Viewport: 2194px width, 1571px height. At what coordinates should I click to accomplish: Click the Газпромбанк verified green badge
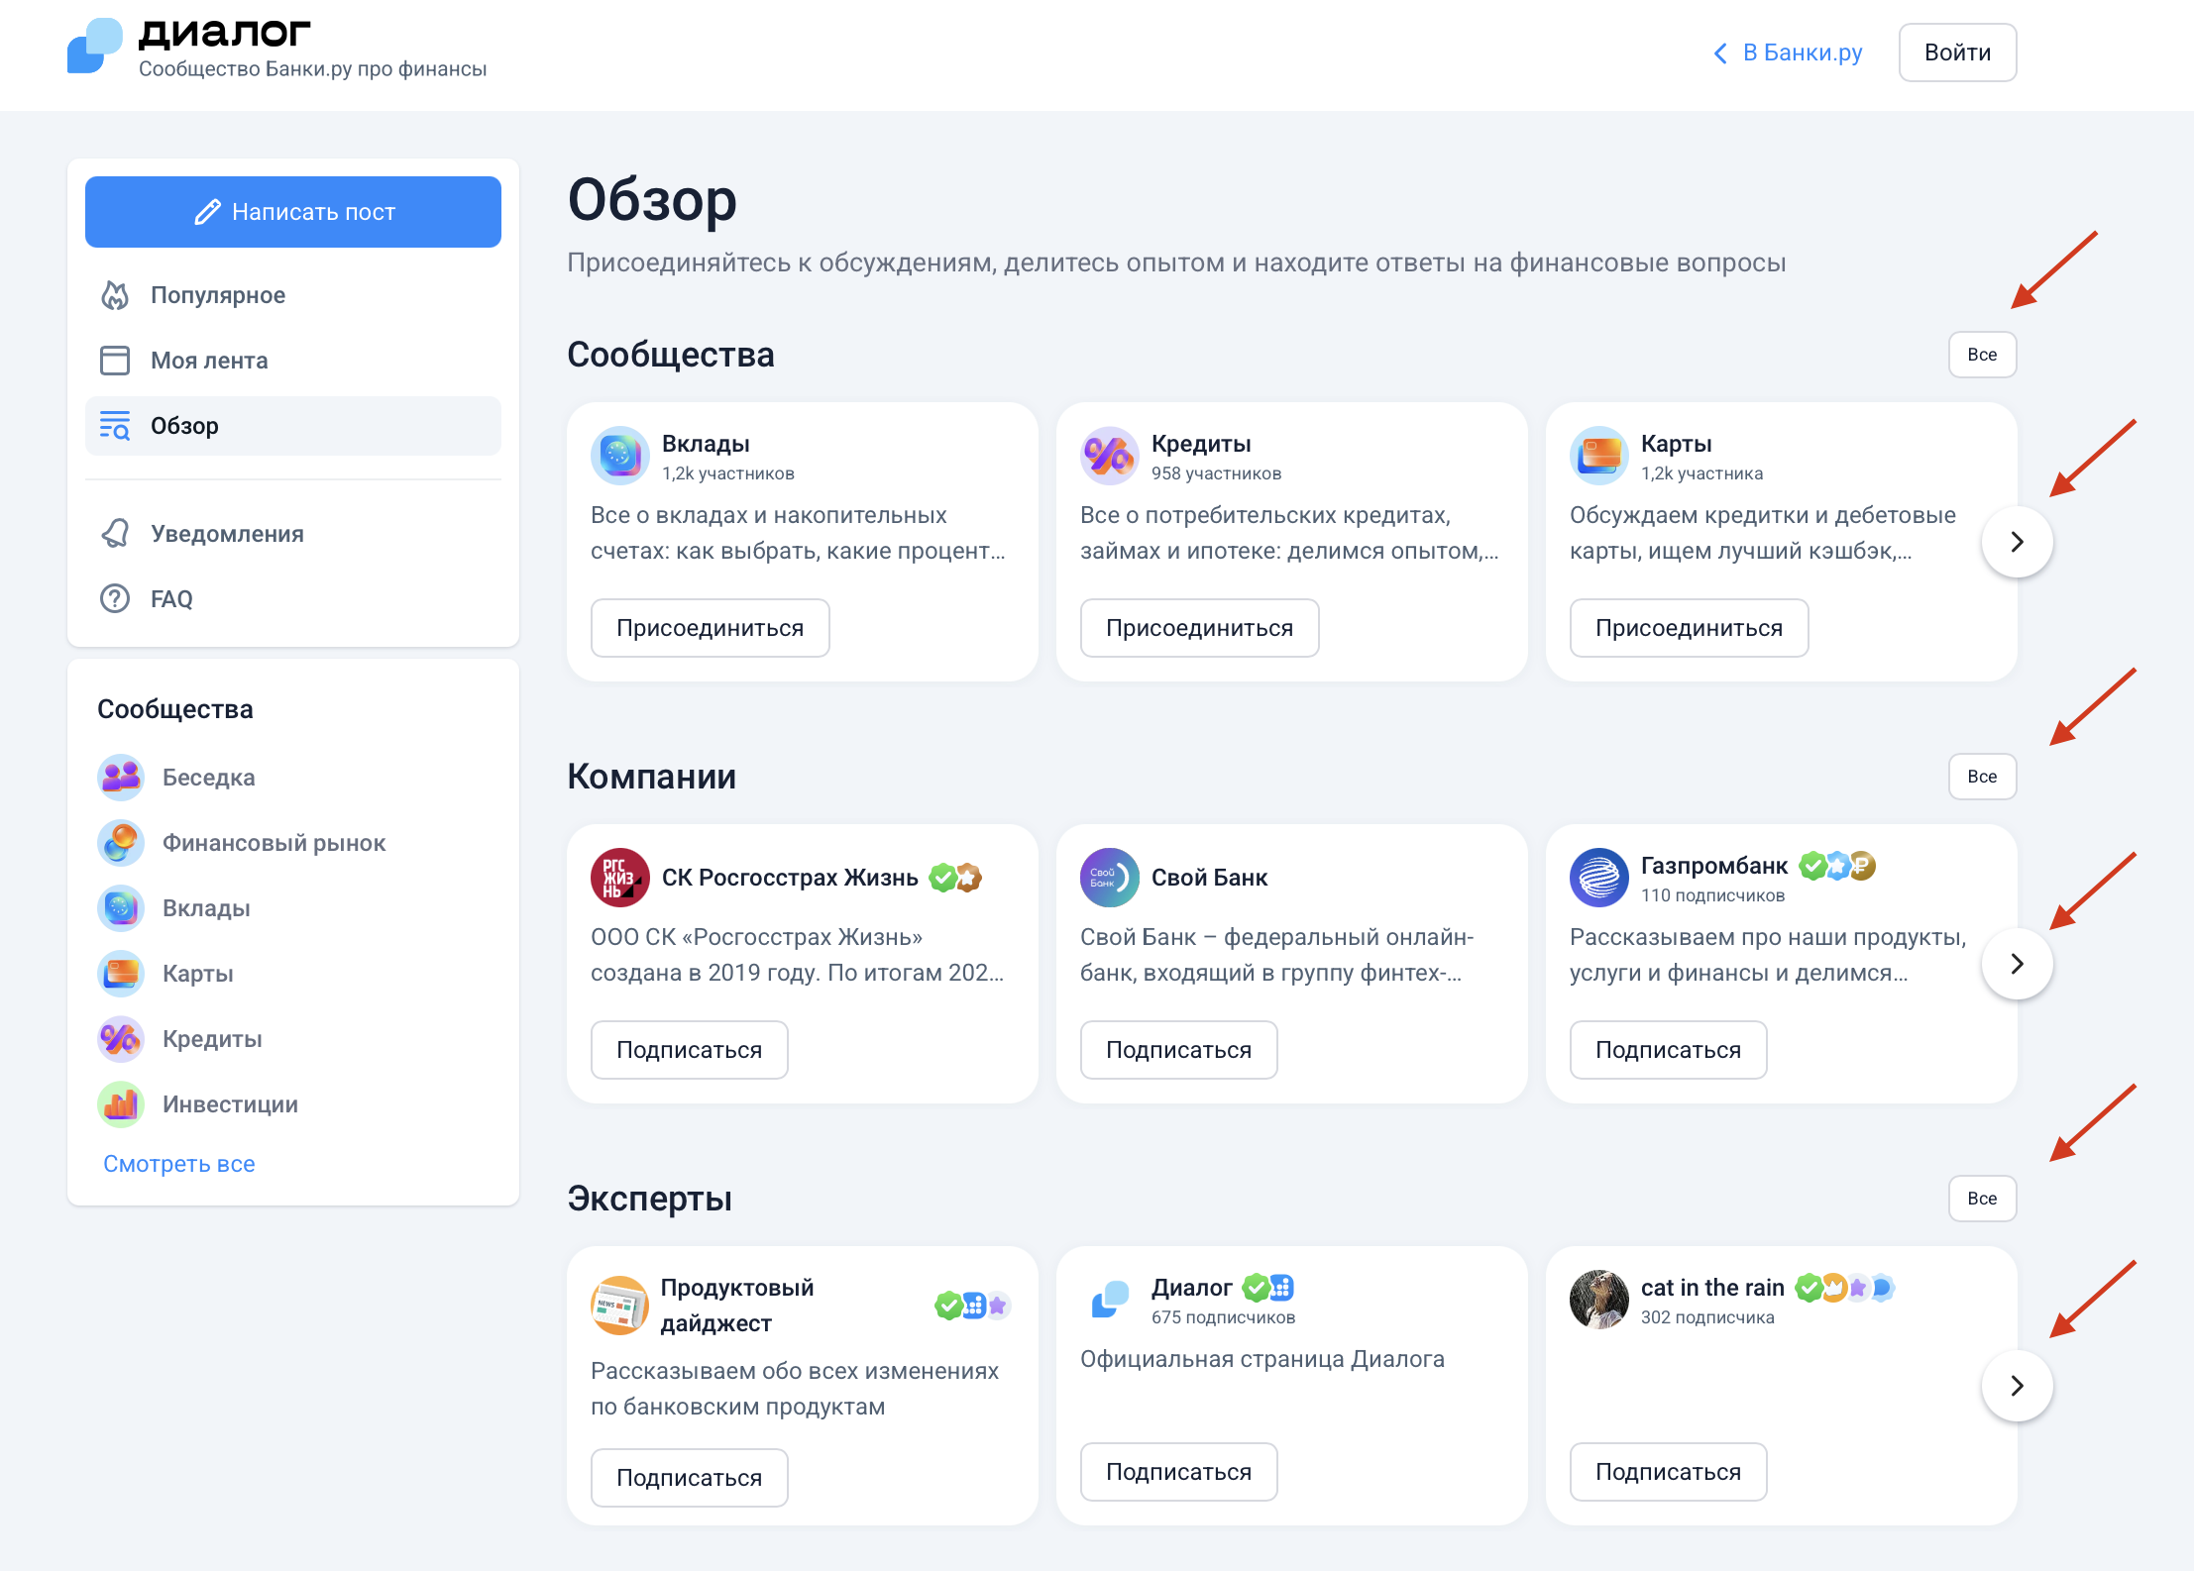pos(1812,866)
